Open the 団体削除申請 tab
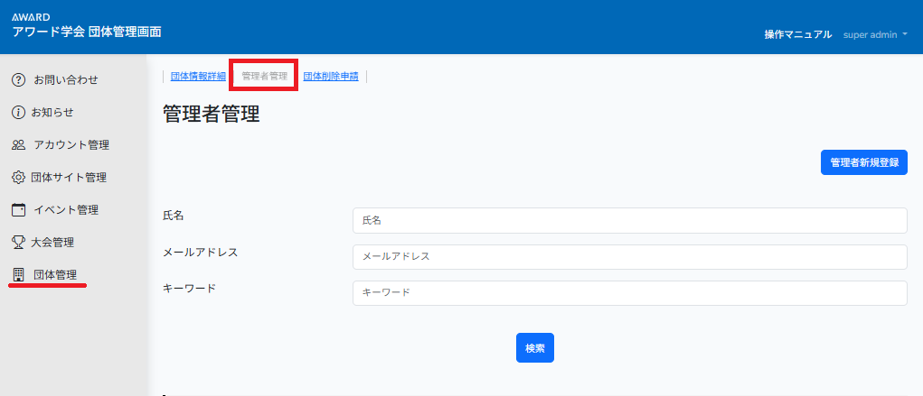The height and width of the screenshot is (396, 923). point(331,77)
